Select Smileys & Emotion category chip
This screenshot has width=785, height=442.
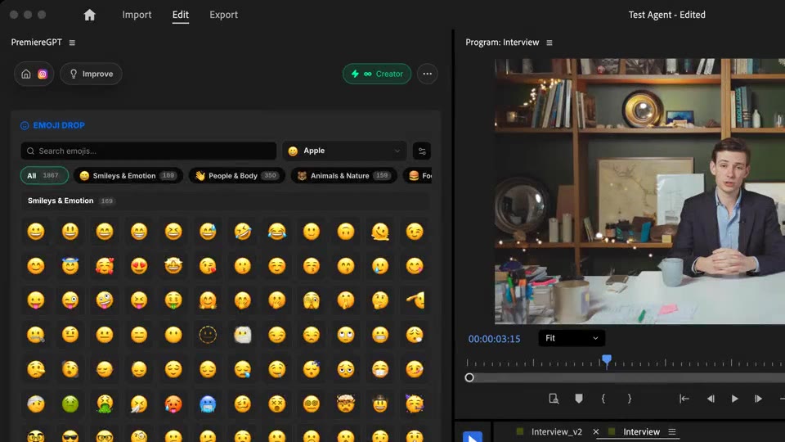point(128,175)
